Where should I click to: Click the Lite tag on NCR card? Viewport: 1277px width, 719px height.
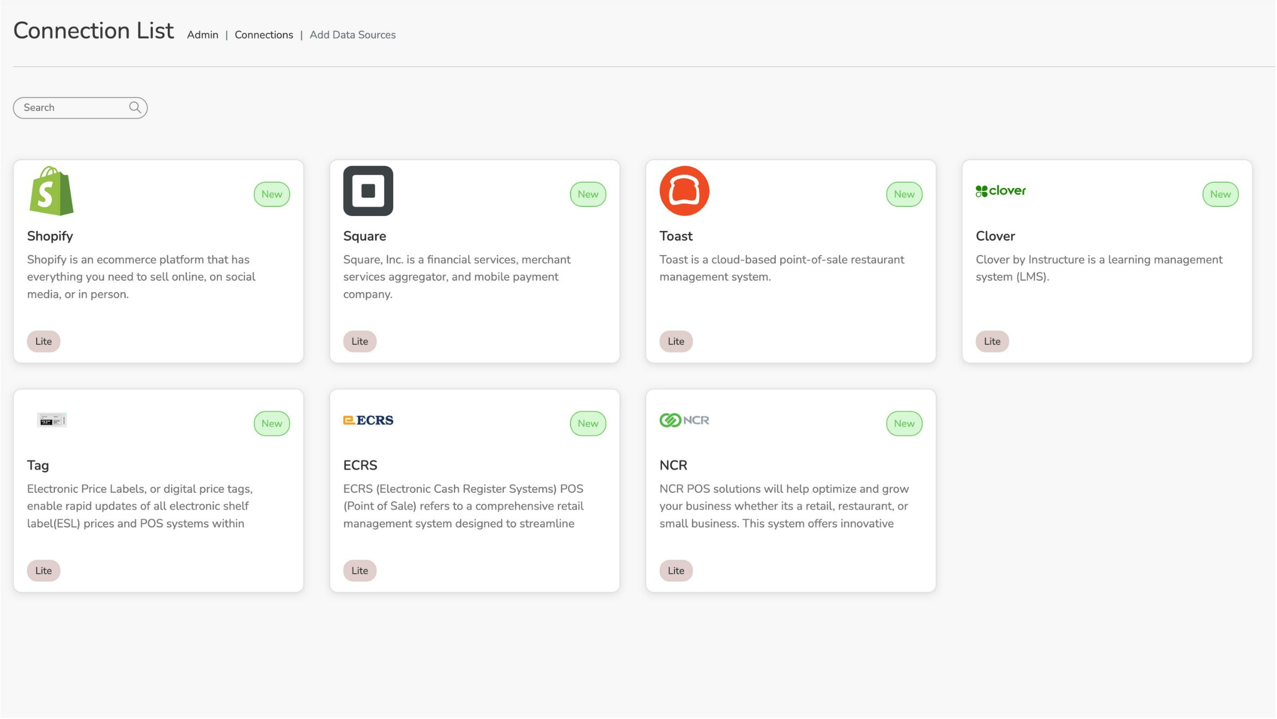click(x=676, y=571)
